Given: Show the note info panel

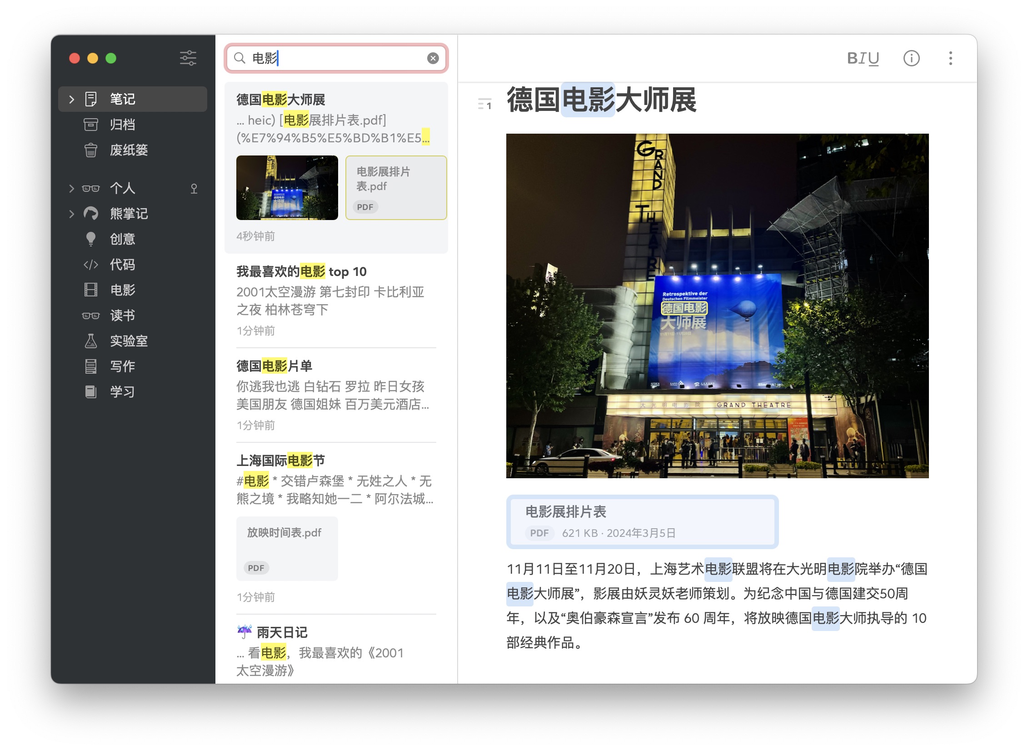Looking at the screenshot, I should 911,58.
